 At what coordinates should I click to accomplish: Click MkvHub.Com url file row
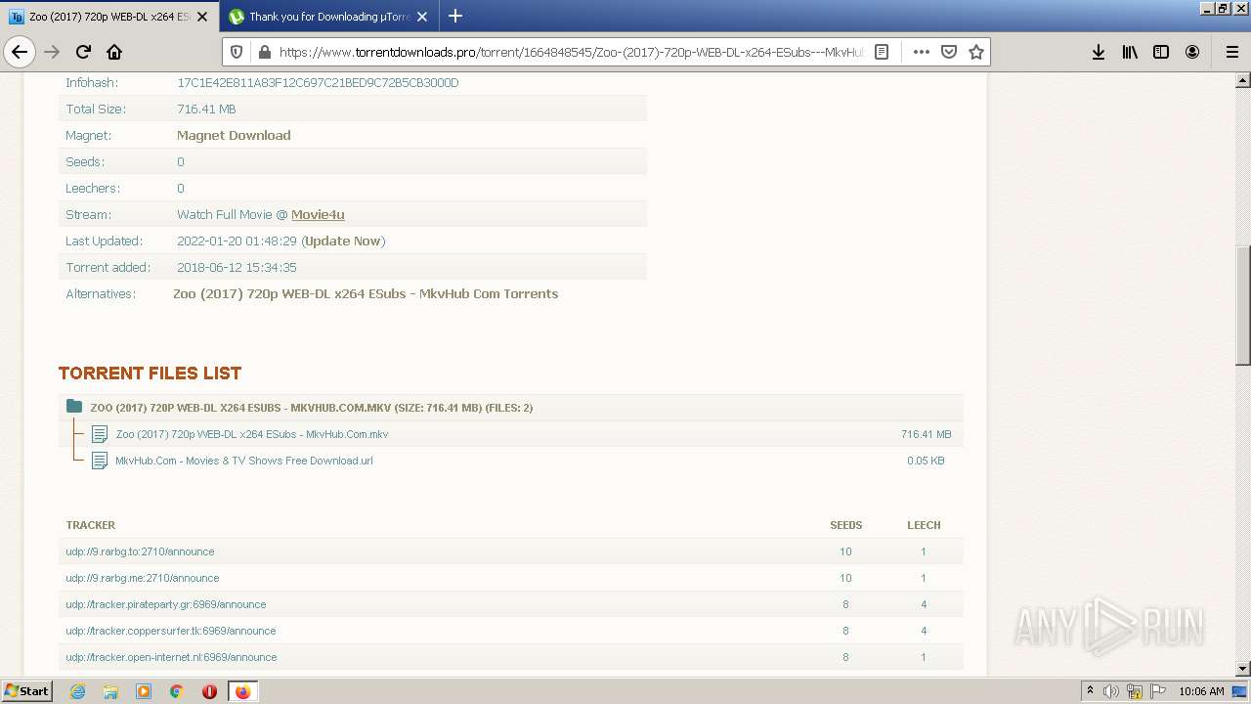coord(511,461)
